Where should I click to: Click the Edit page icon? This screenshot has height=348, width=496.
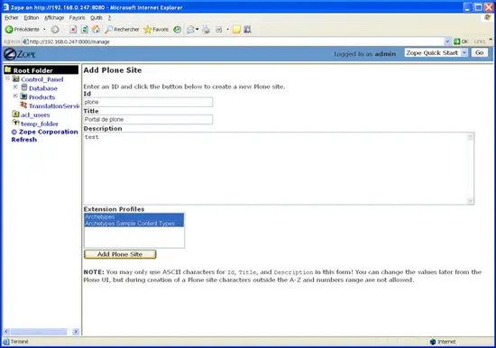(218, 30)
